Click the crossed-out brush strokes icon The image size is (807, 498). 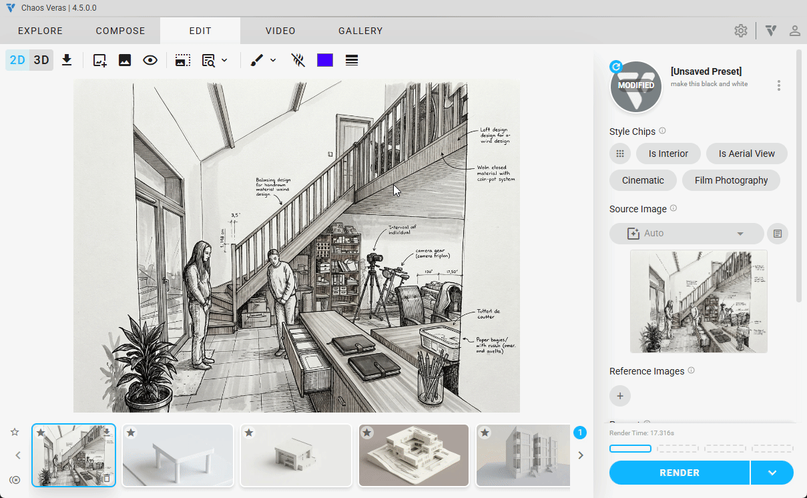[298, 60]
